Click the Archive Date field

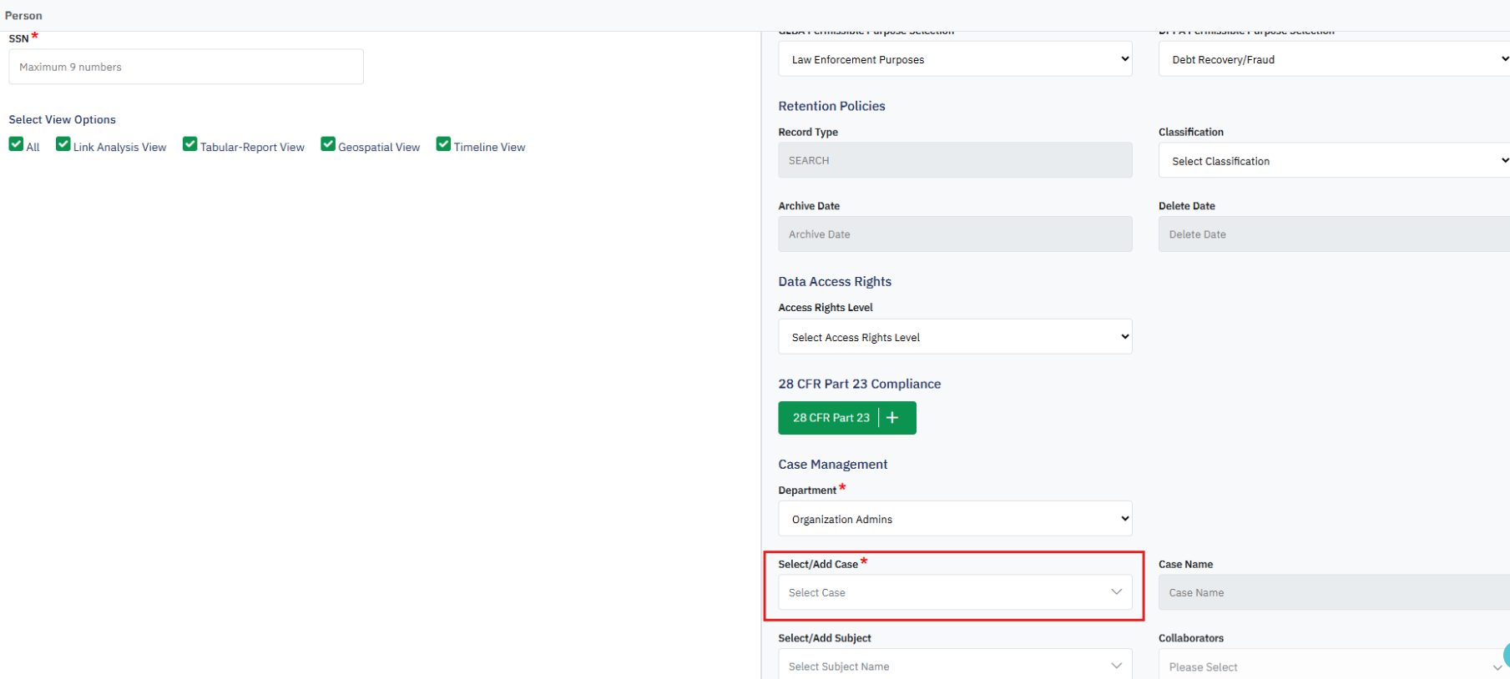click(x=954, y=234)
